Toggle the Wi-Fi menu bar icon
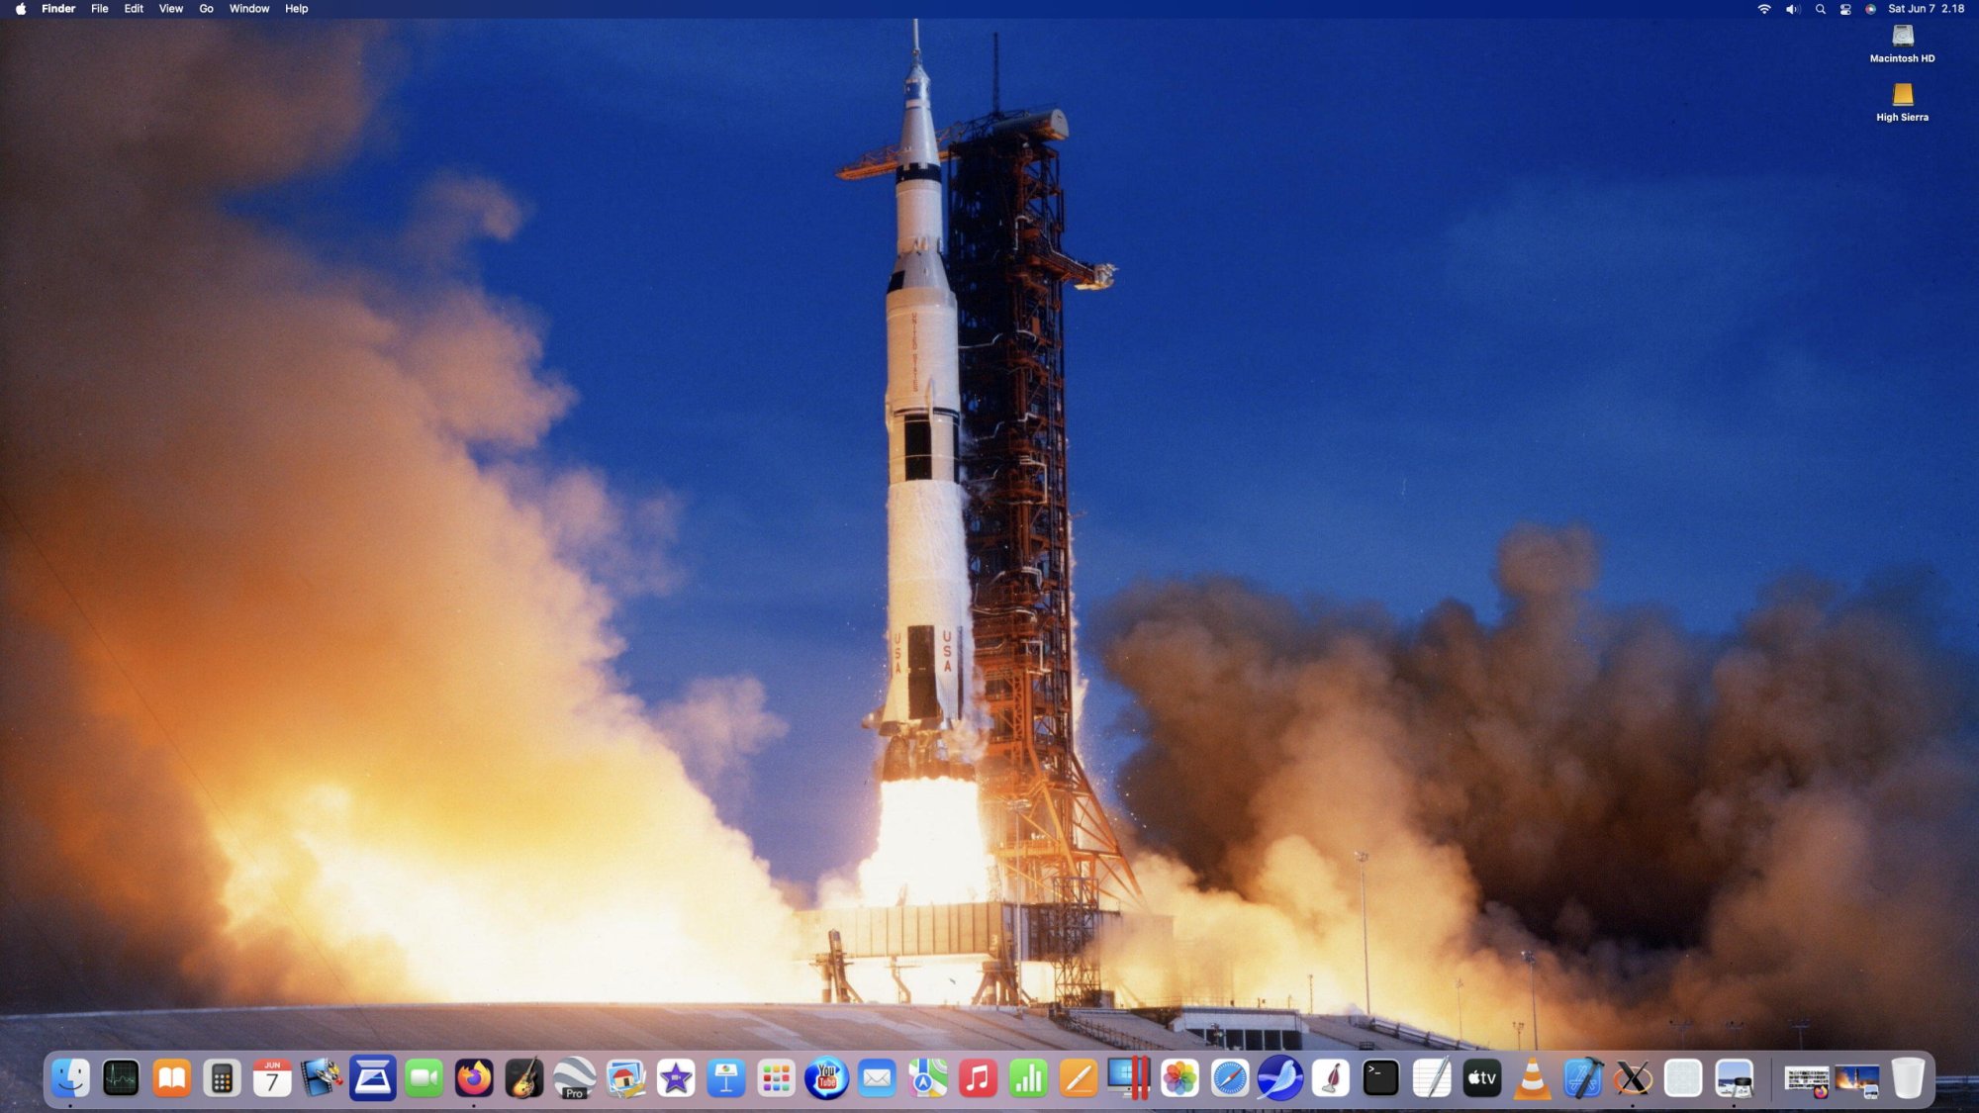Image resolution: width=1979 pixels, height=1113 pixels. coord(1764,9)
